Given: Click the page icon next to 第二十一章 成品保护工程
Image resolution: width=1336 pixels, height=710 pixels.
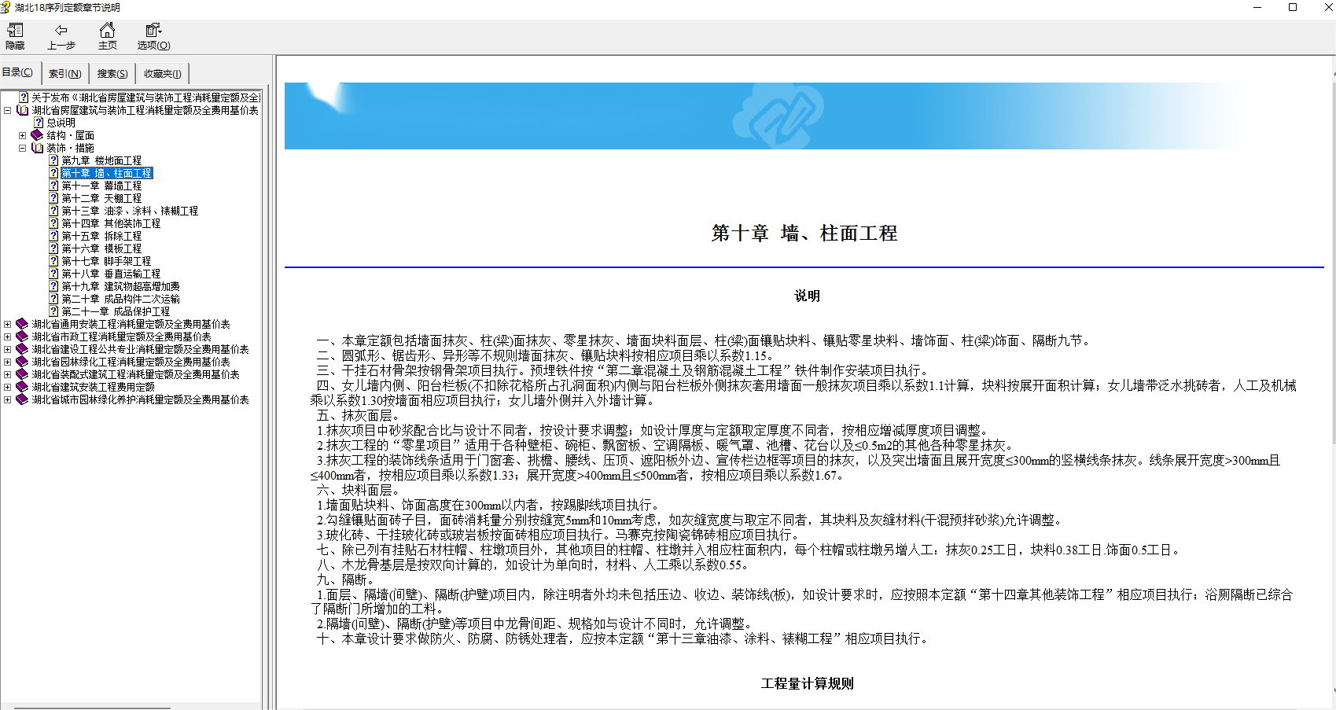Looking at the screenshot, I should [54, 311].
